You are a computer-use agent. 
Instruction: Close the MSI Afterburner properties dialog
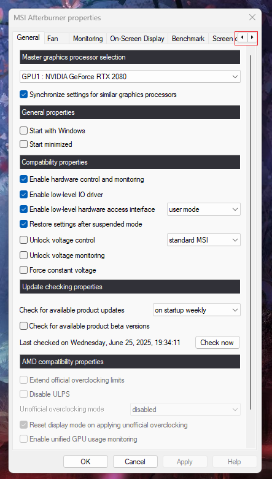(252, 17)
